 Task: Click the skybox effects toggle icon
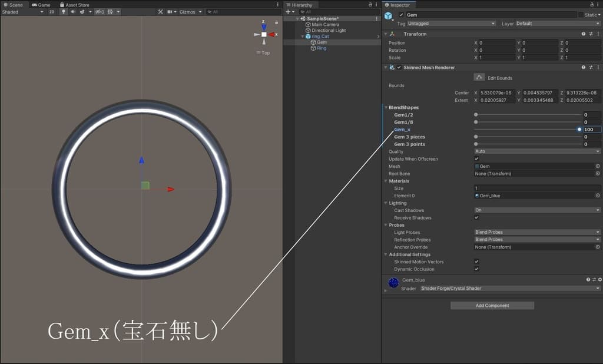pyautogui.click(x=82, y=11)
